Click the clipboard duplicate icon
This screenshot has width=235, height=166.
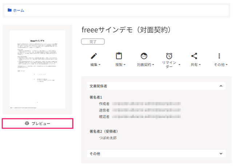(x=119, y=56)
